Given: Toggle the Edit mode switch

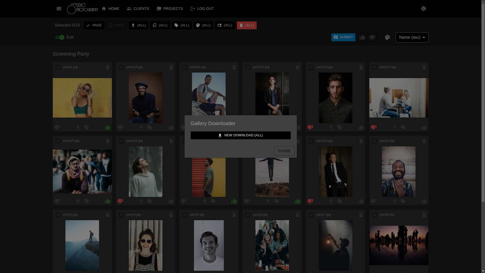Looking at the screenshot, I should point(60,37).
